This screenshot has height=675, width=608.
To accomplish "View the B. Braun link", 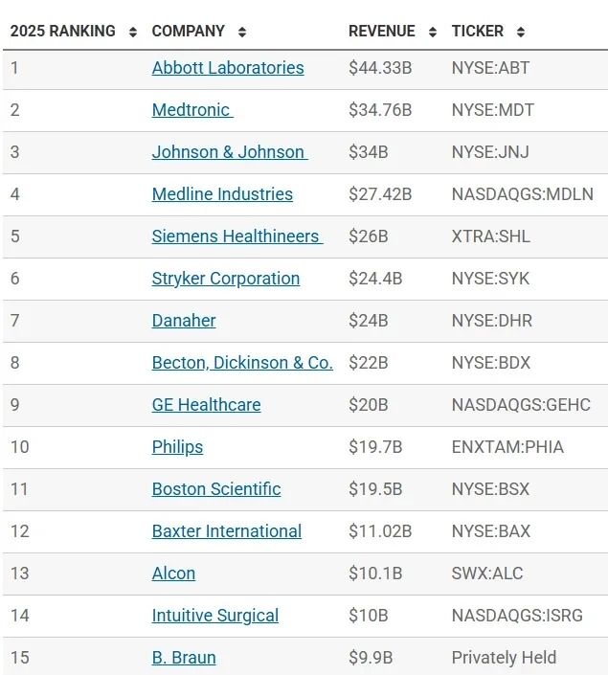I will pyautogui.click(x=184, y=658).
